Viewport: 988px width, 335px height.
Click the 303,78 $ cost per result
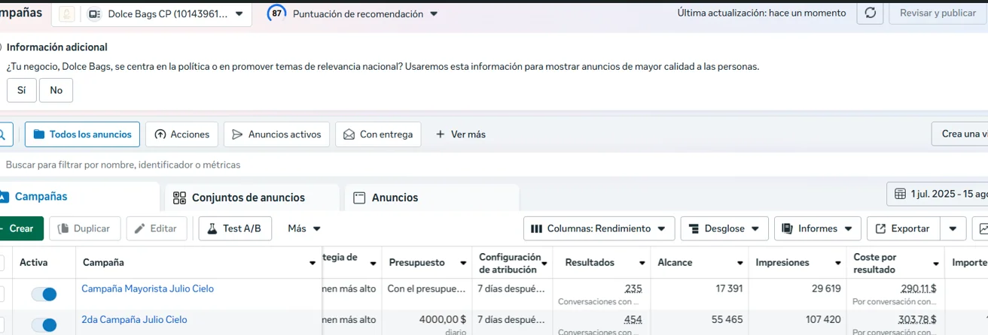[x=919, y=319]
